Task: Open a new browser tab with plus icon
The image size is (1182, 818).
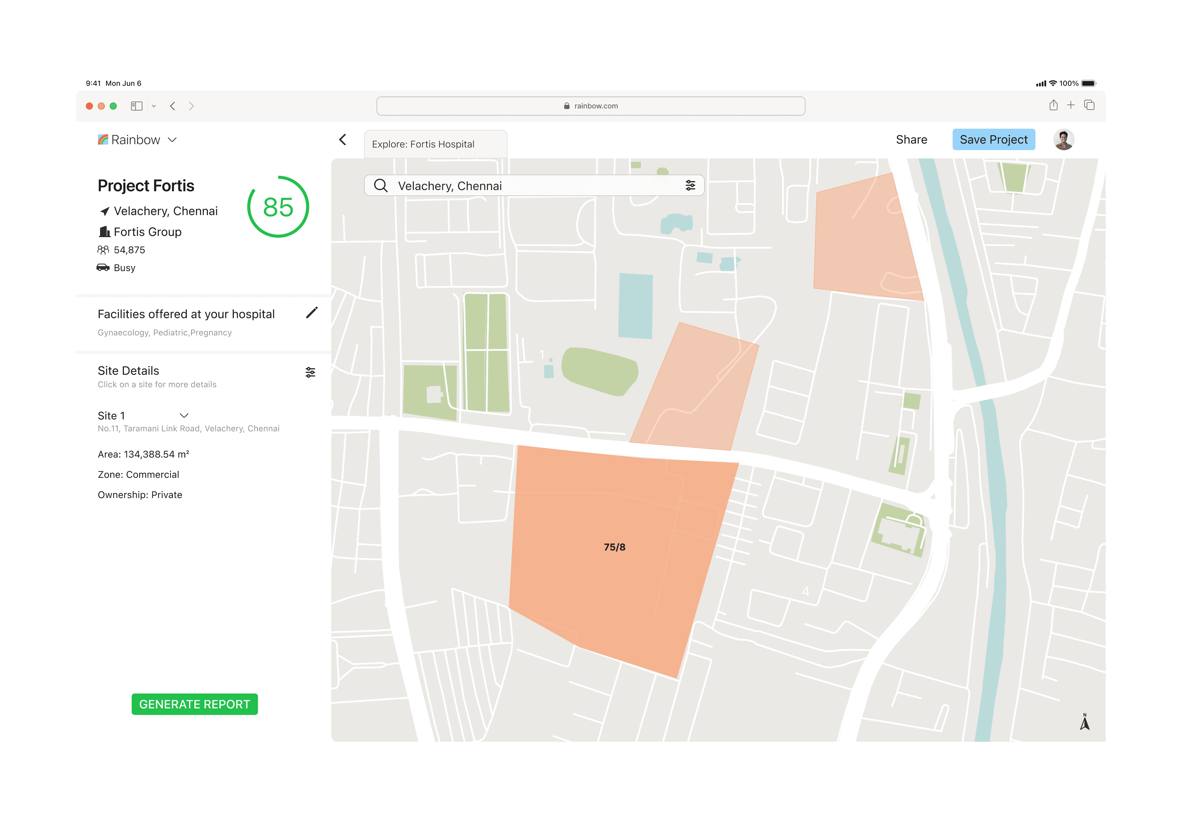Action: (x=1071, y=105)
